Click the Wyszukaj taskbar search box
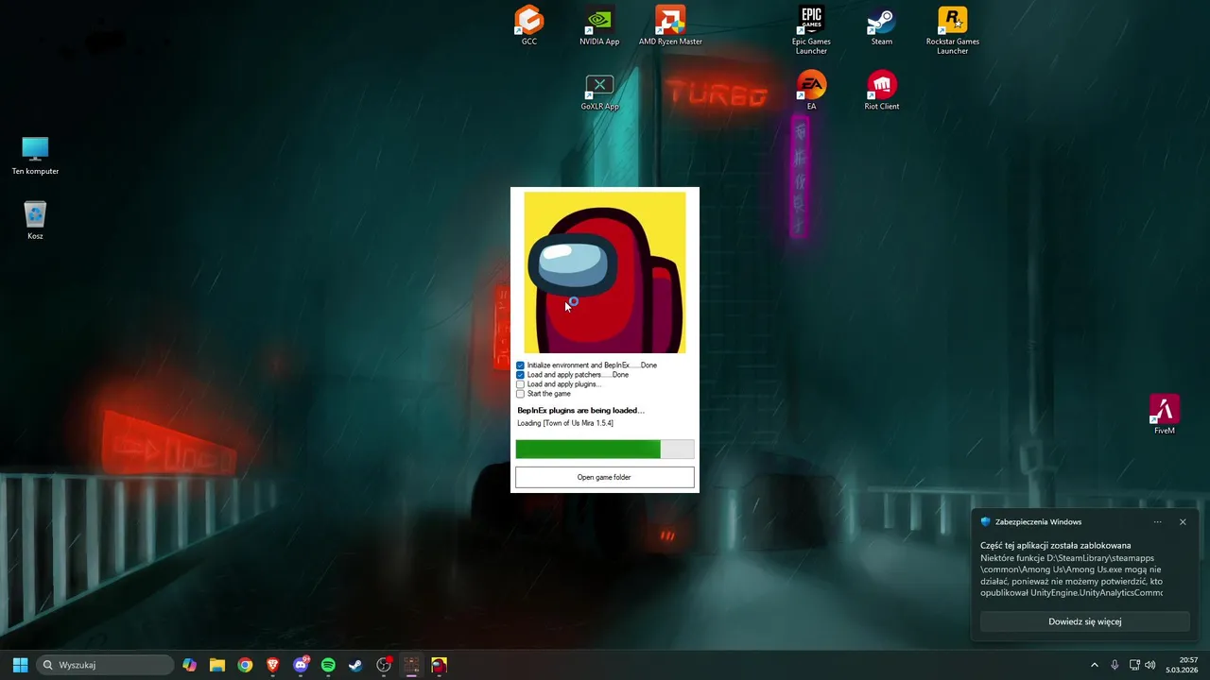 [105, 665]
